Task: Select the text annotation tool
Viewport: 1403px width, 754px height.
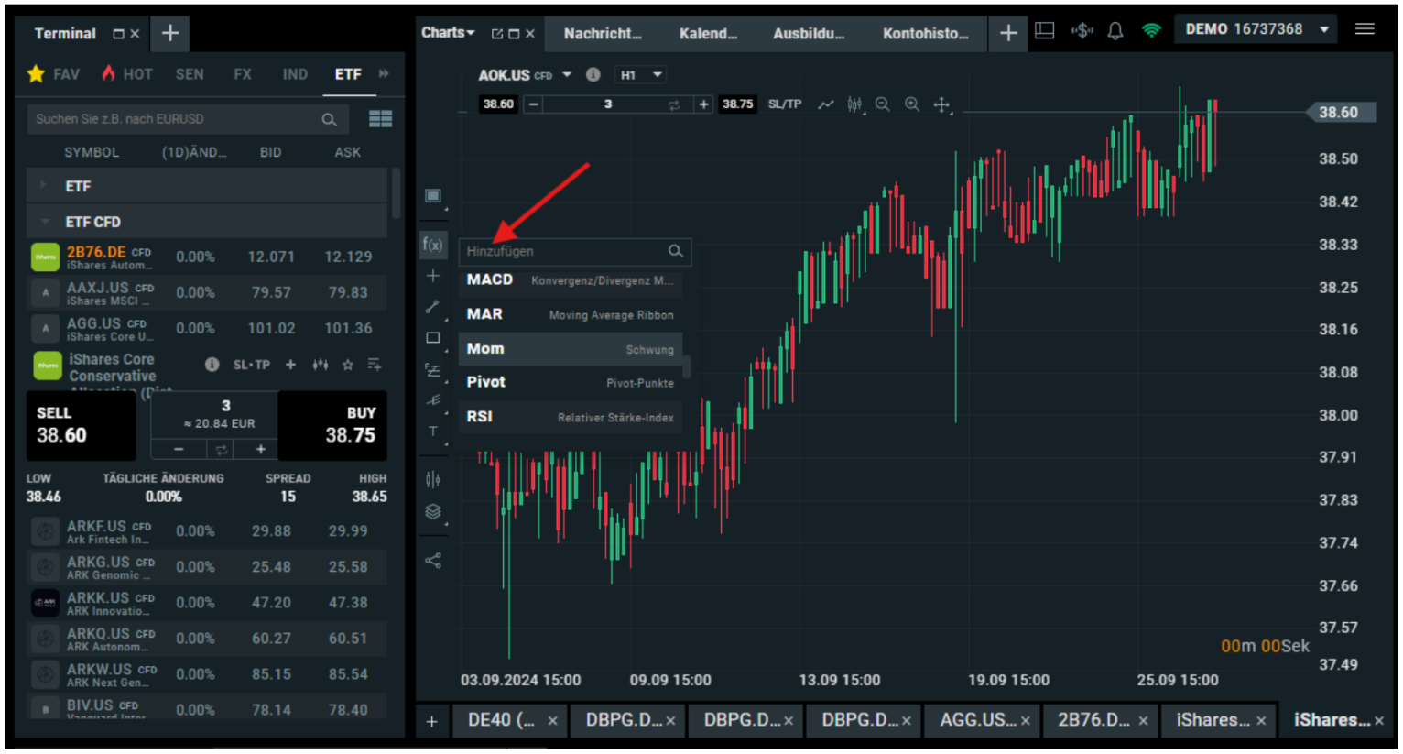Action: 433,432
